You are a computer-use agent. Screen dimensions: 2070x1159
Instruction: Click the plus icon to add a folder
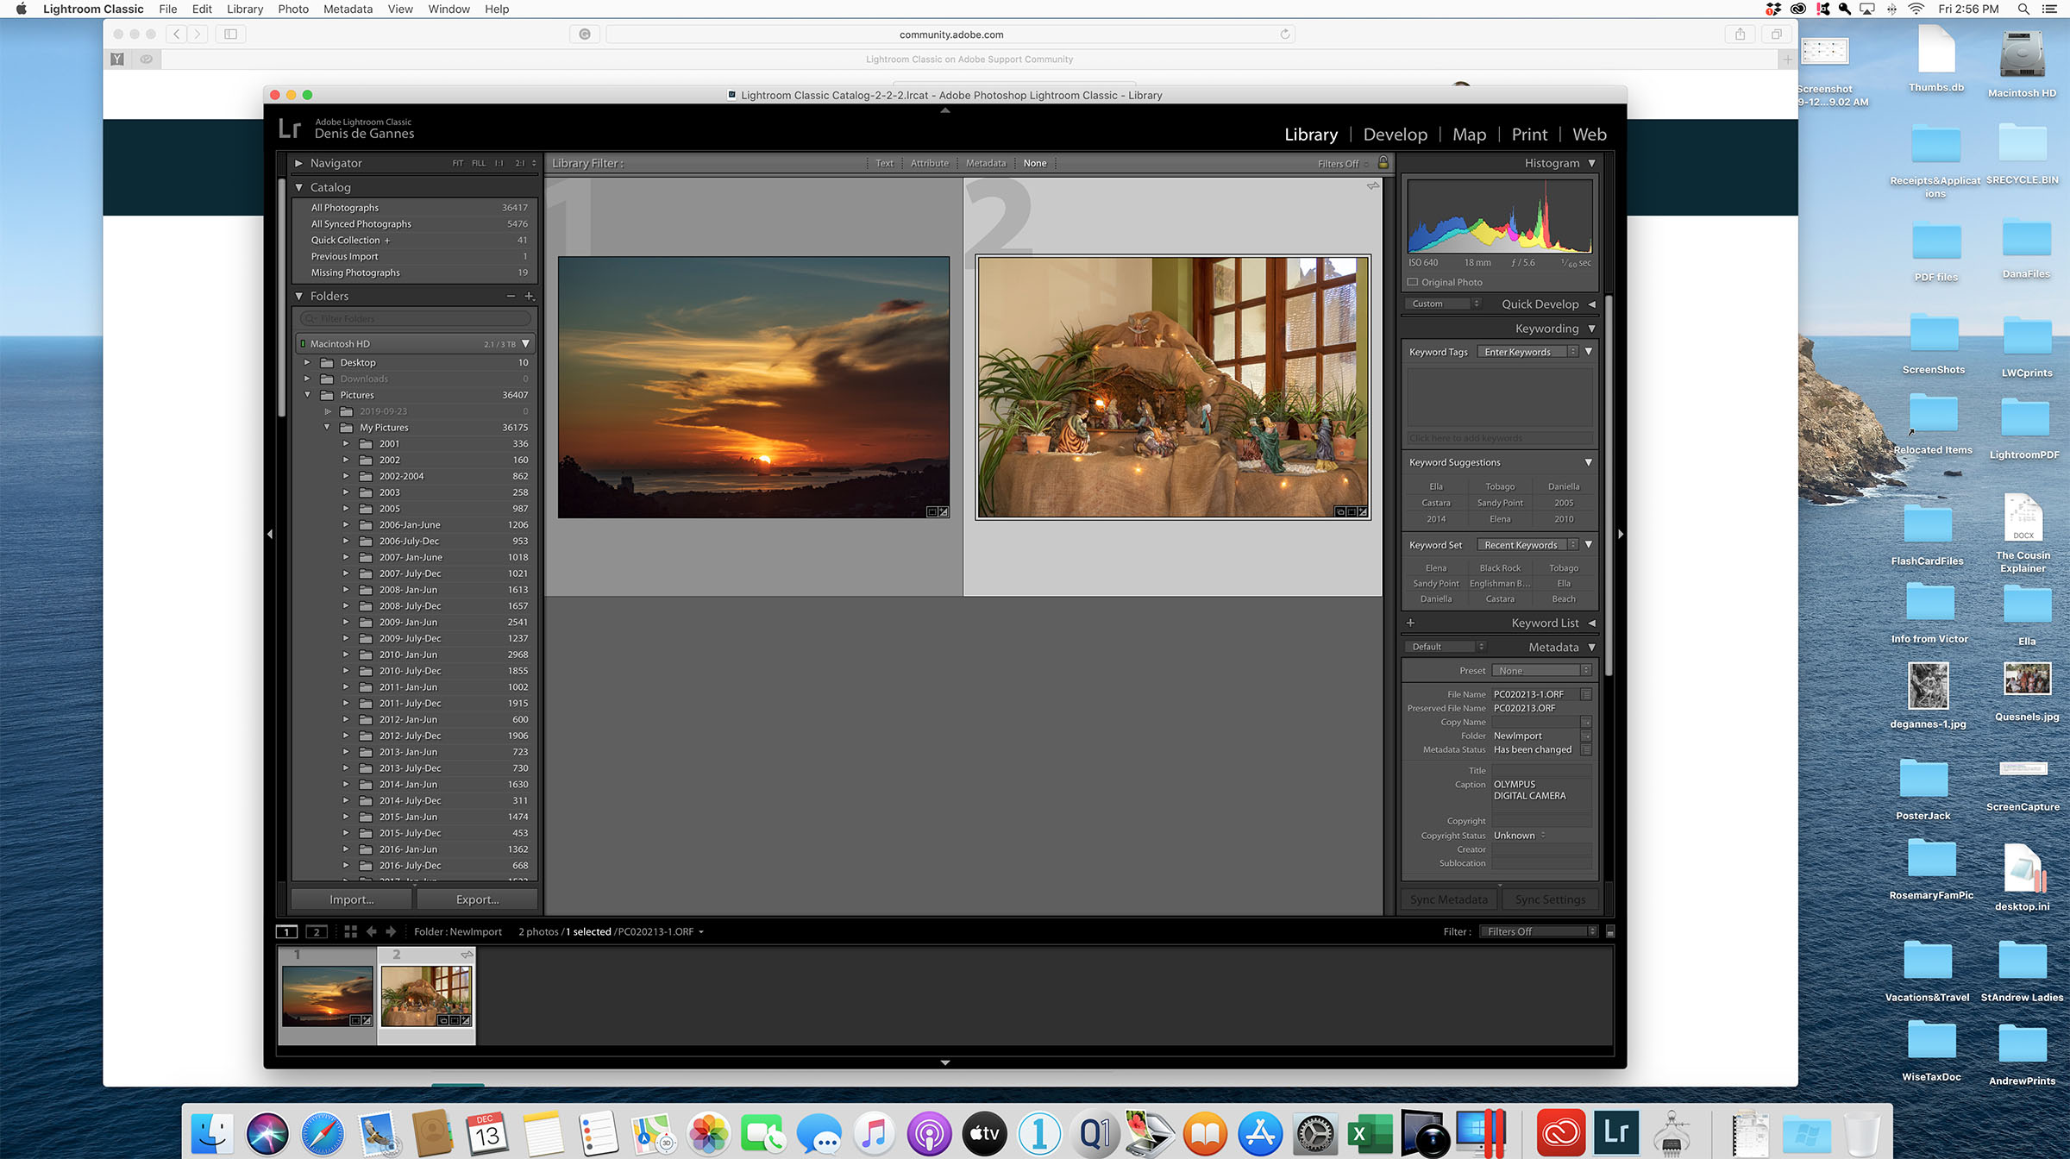pyautogui.click(x=530, y=296)
